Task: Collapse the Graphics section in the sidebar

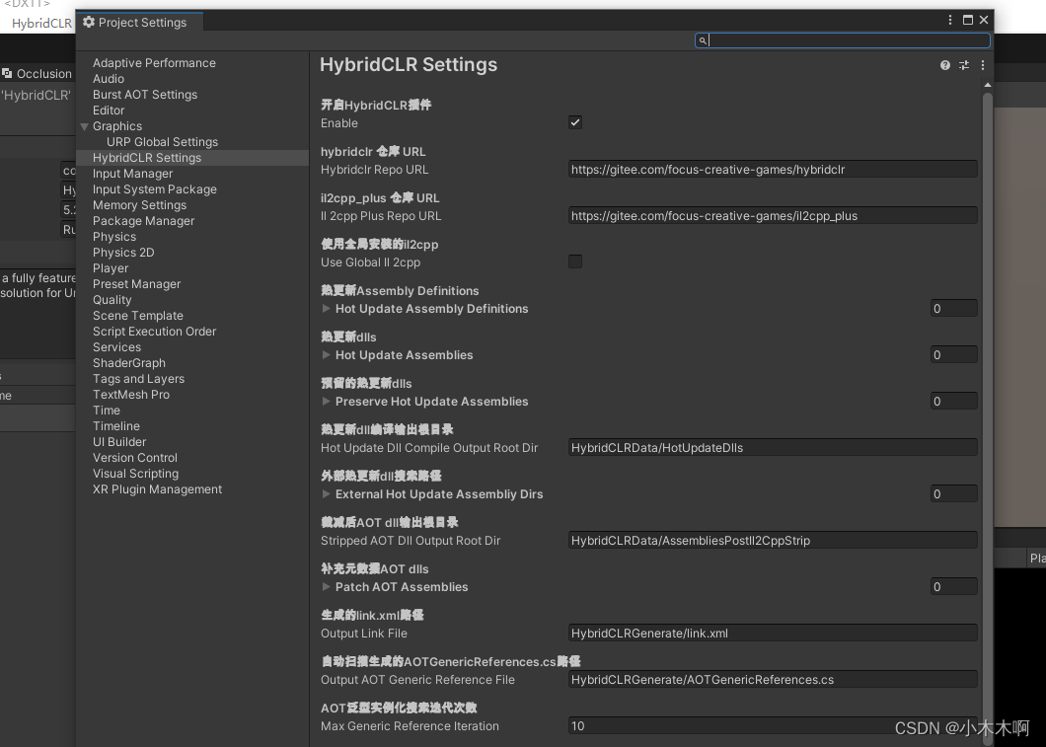Action: tap(85, 125)
